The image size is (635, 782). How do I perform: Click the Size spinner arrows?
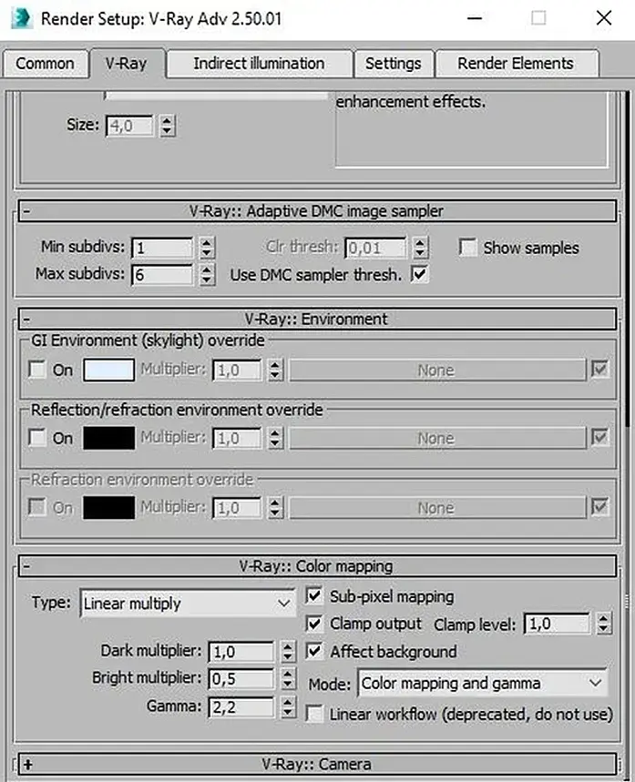(x=168, y=126)
